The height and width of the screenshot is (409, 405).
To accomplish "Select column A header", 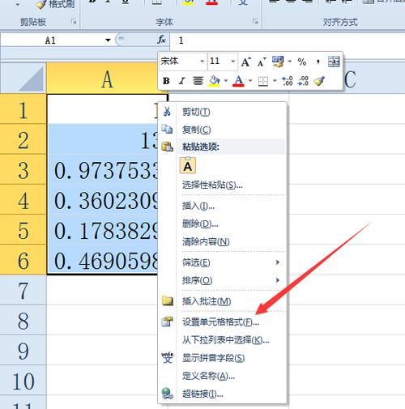I will click(107, 79).
